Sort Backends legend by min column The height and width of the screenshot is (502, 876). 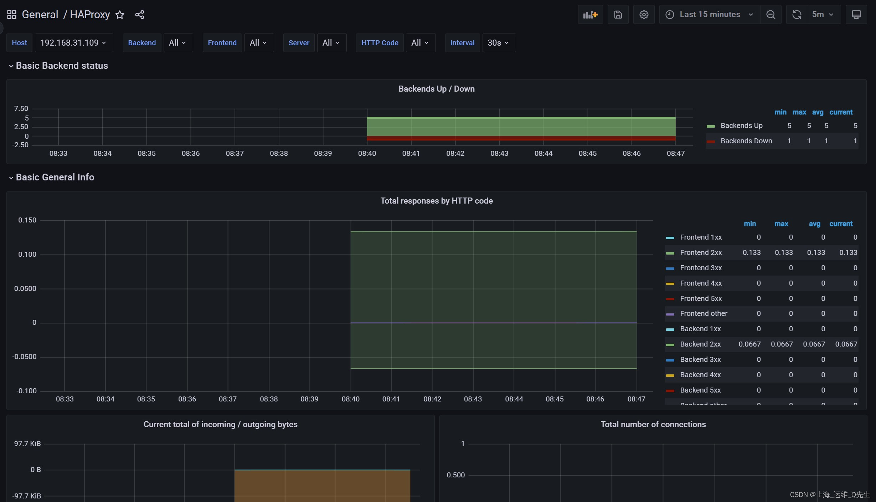780,112
